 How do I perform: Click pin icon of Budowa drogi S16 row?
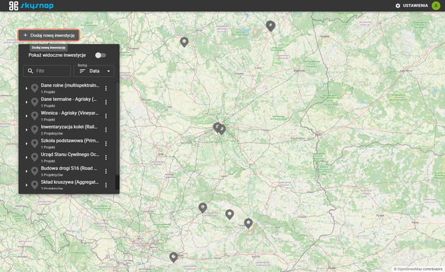click(x=35, y=171)
